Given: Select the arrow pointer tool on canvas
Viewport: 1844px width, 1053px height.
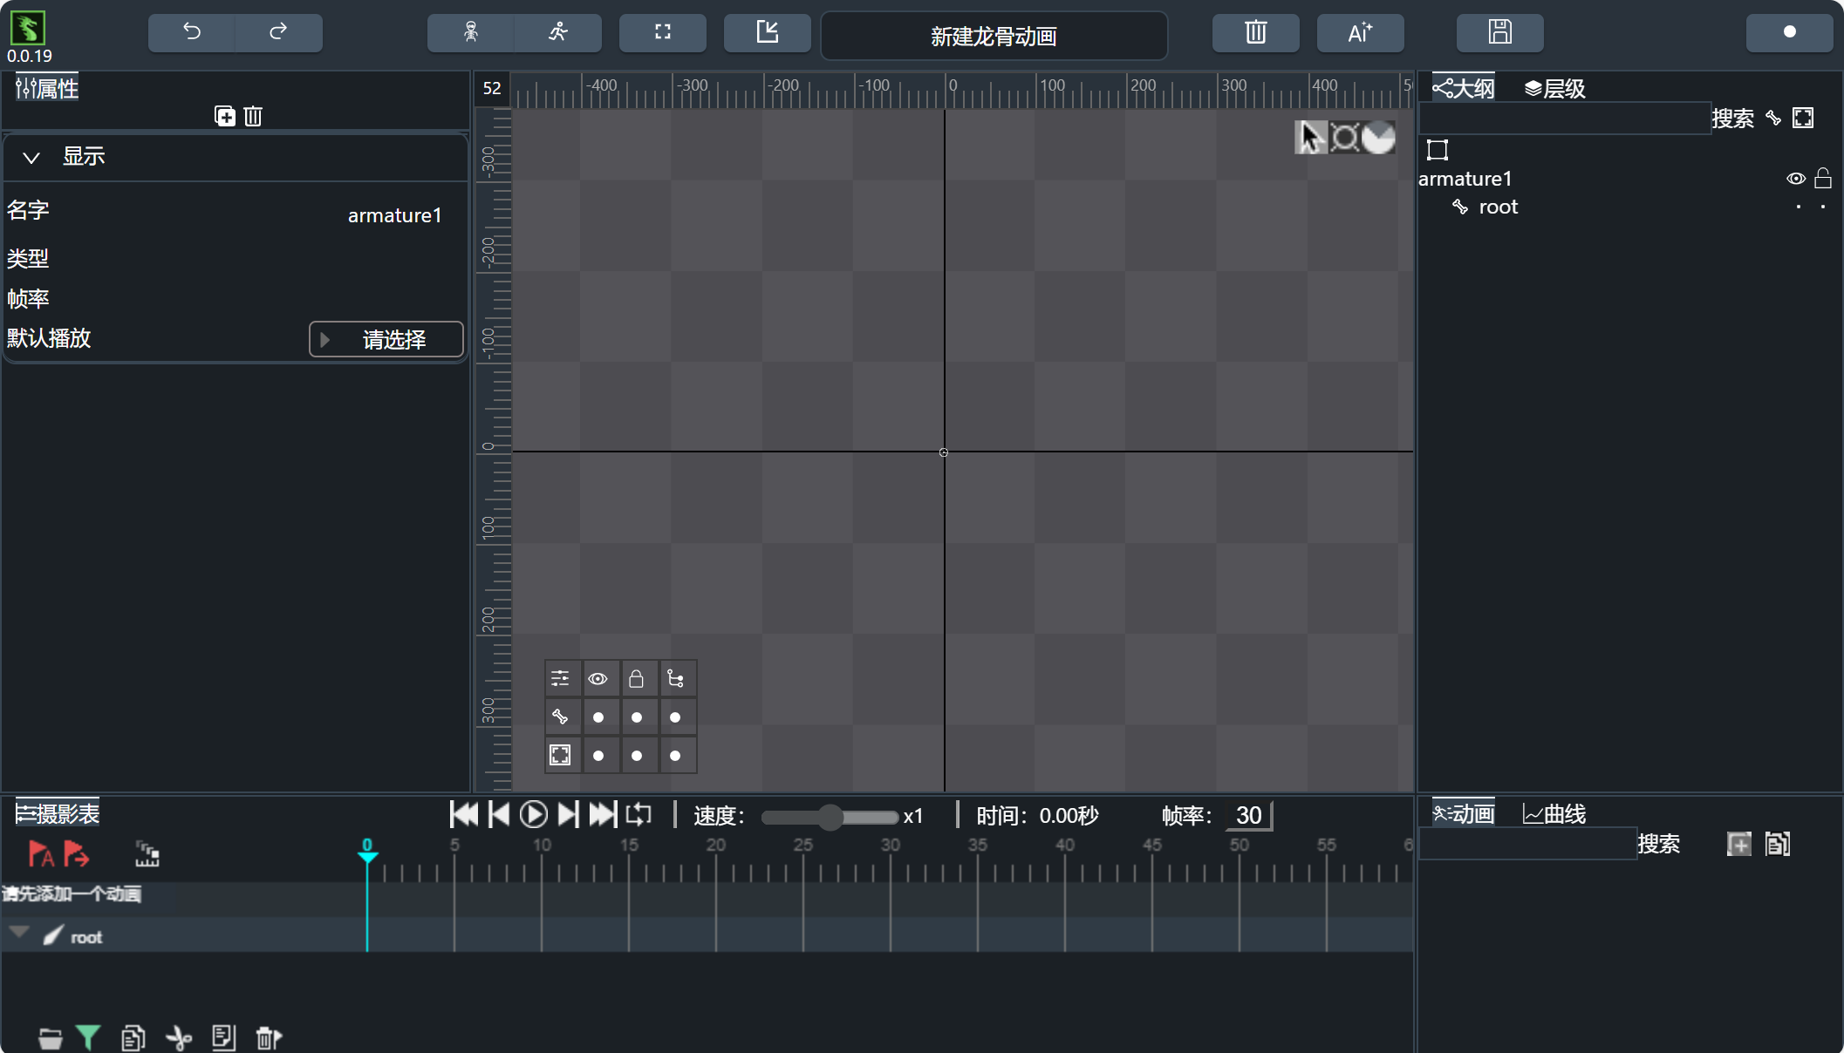Looking at the screenshot, I should 1310,138.
